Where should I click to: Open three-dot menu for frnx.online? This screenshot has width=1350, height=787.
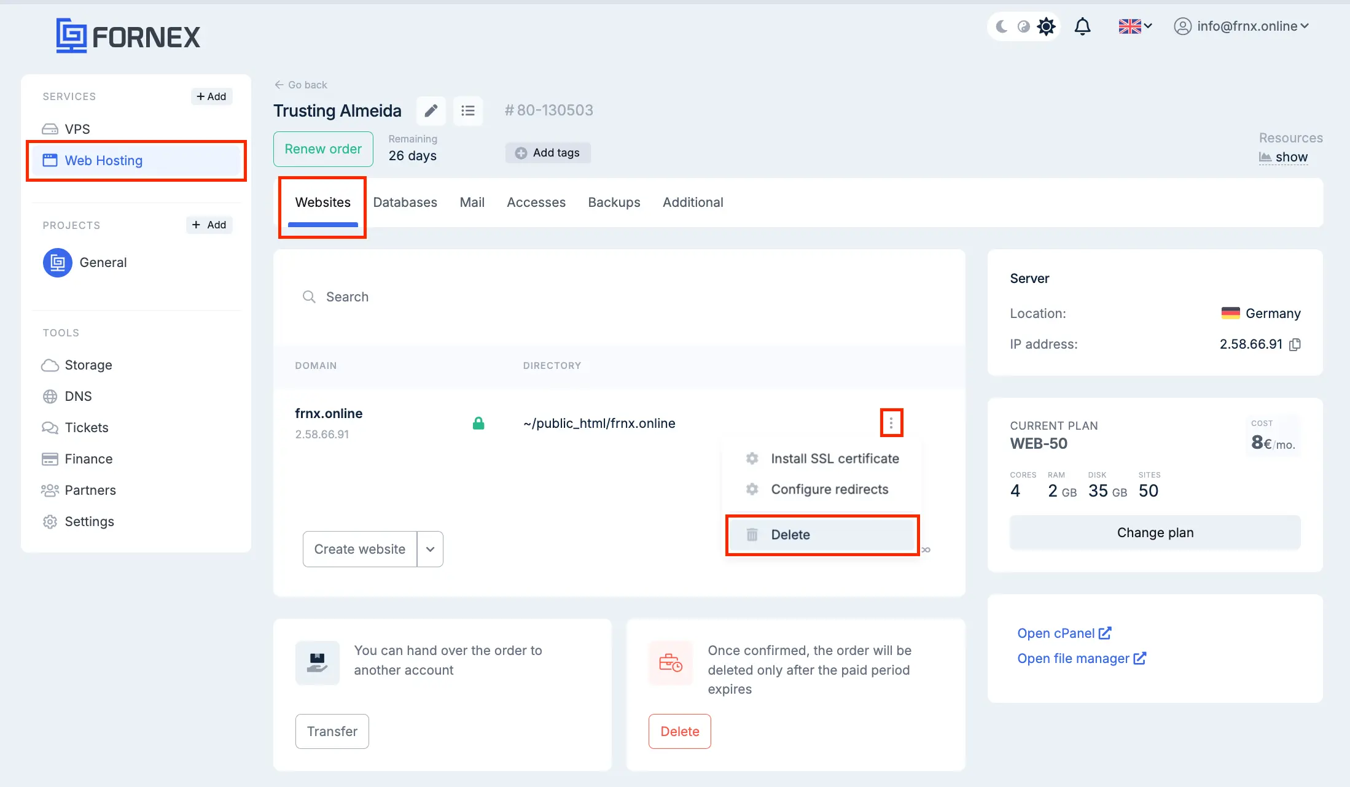(x=891, y=423)
